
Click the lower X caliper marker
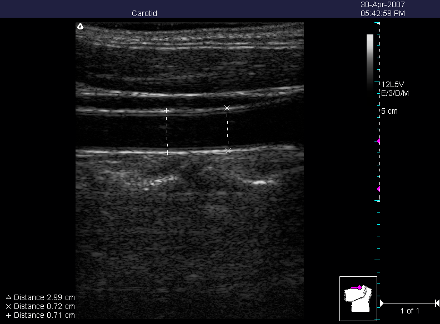click(228, 150)
